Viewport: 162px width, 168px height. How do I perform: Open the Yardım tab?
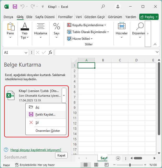pos(131,17)
